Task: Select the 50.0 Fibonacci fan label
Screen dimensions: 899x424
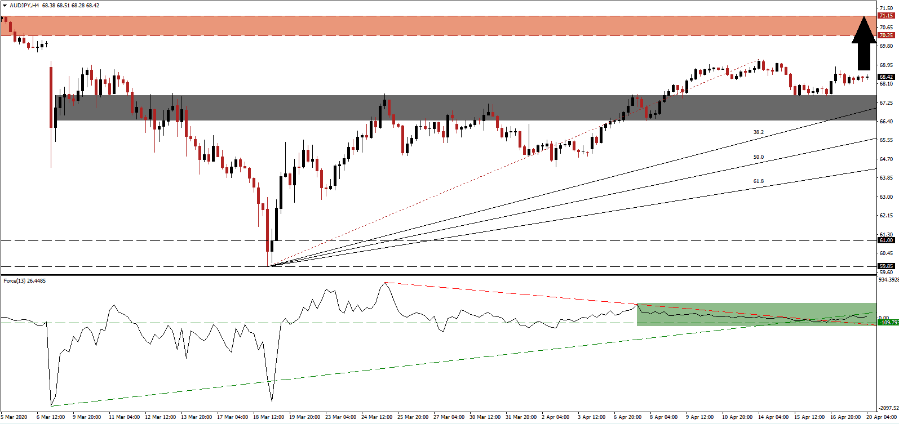Action: (758, 157)
